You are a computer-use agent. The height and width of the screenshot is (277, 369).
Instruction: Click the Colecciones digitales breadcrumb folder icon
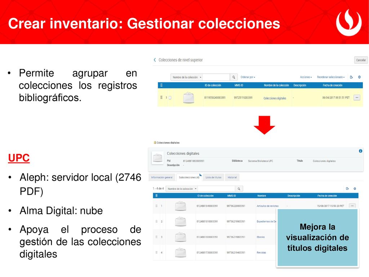pyautogui.click(x=155, y=142)
